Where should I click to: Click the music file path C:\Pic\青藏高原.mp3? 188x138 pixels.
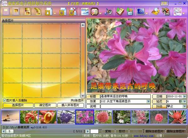coord(25,127)
